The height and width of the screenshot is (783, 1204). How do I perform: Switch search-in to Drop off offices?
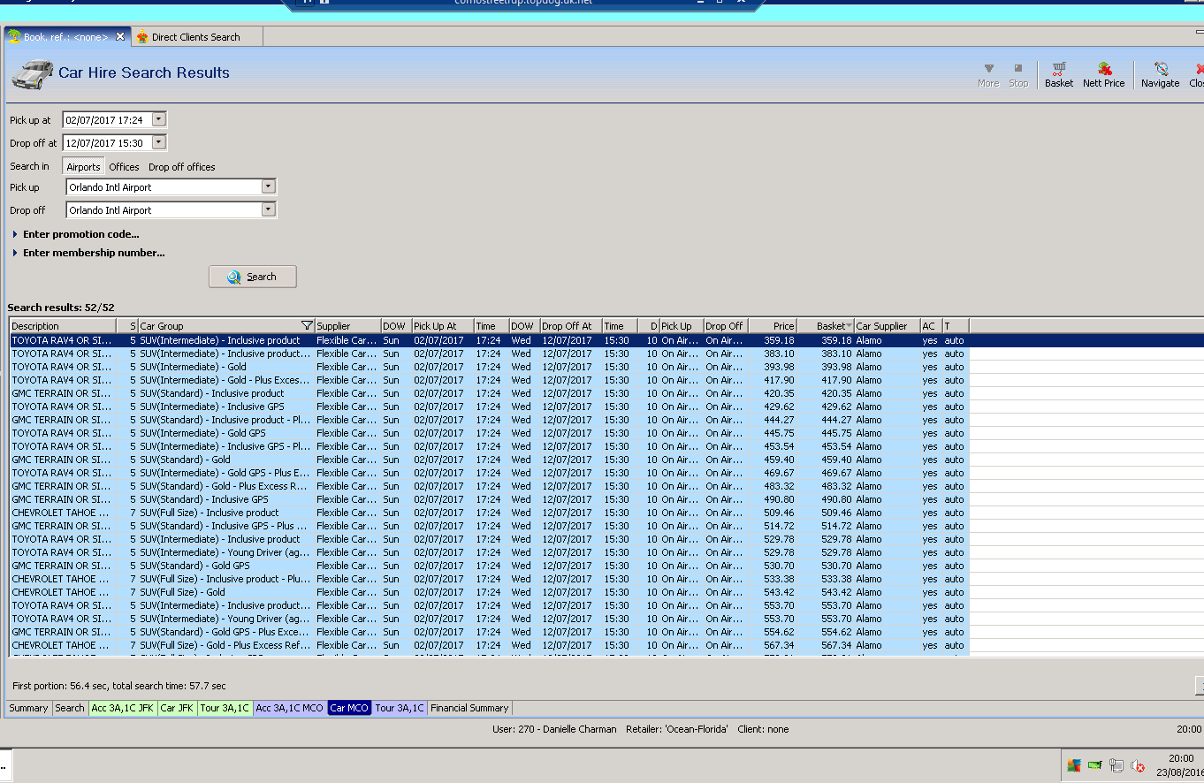[181, 167]
